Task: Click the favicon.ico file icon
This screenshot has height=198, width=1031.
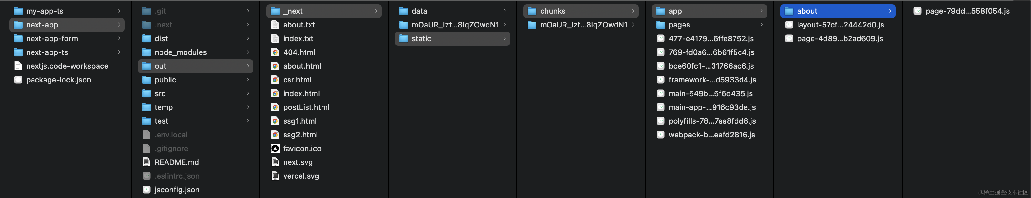Action: click(275, 149)
